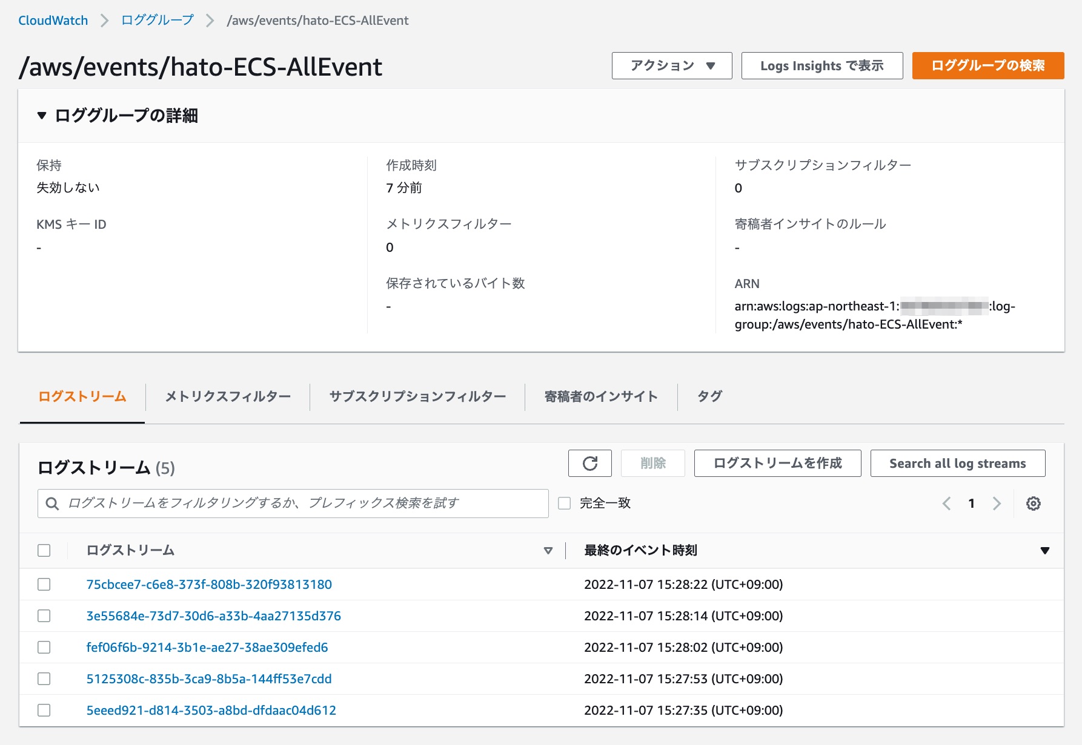Image resolution: width=1082 pixels, height=745 pixels.
Task: Click page number 1 in pagination
Action: coord(972,503)
